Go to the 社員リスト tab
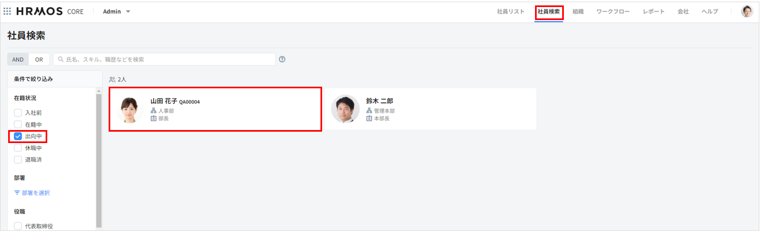 [x=511, y=11]
